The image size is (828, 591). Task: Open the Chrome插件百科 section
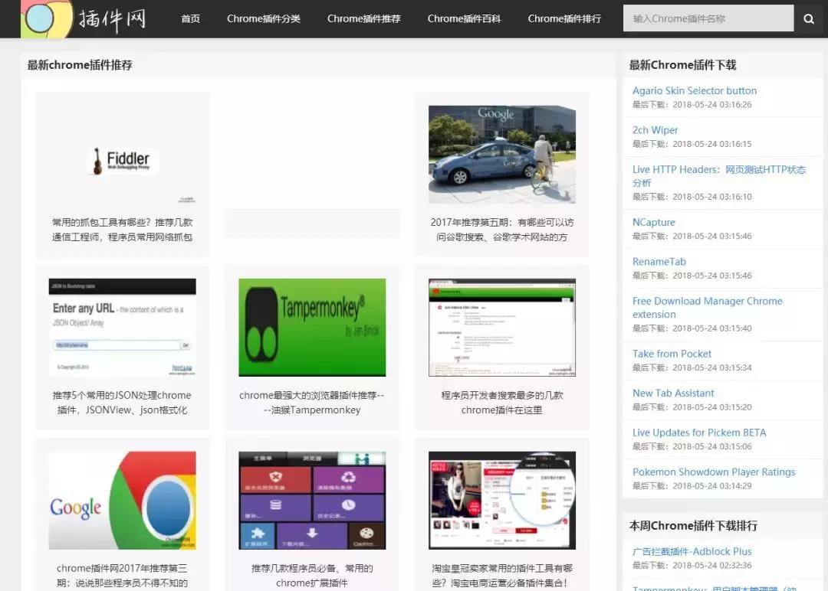pos(464,18)
